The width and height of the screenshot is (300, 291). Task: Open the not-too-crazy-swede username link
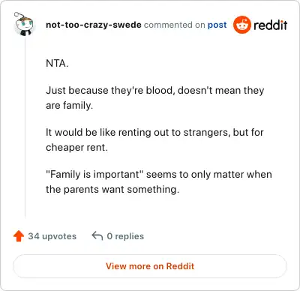pyautogui.click(x=94, y=25)
